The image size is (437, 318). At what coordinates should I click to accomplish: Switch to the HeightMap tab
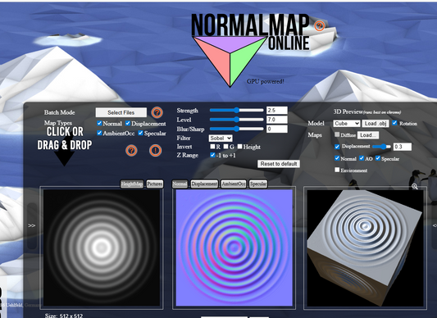(132, 184)
